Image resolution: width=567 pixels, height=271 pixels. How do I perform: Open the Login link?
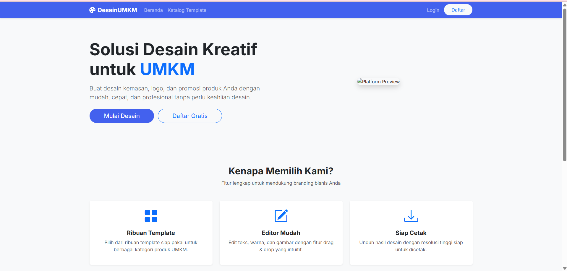(x=433, y=10)
